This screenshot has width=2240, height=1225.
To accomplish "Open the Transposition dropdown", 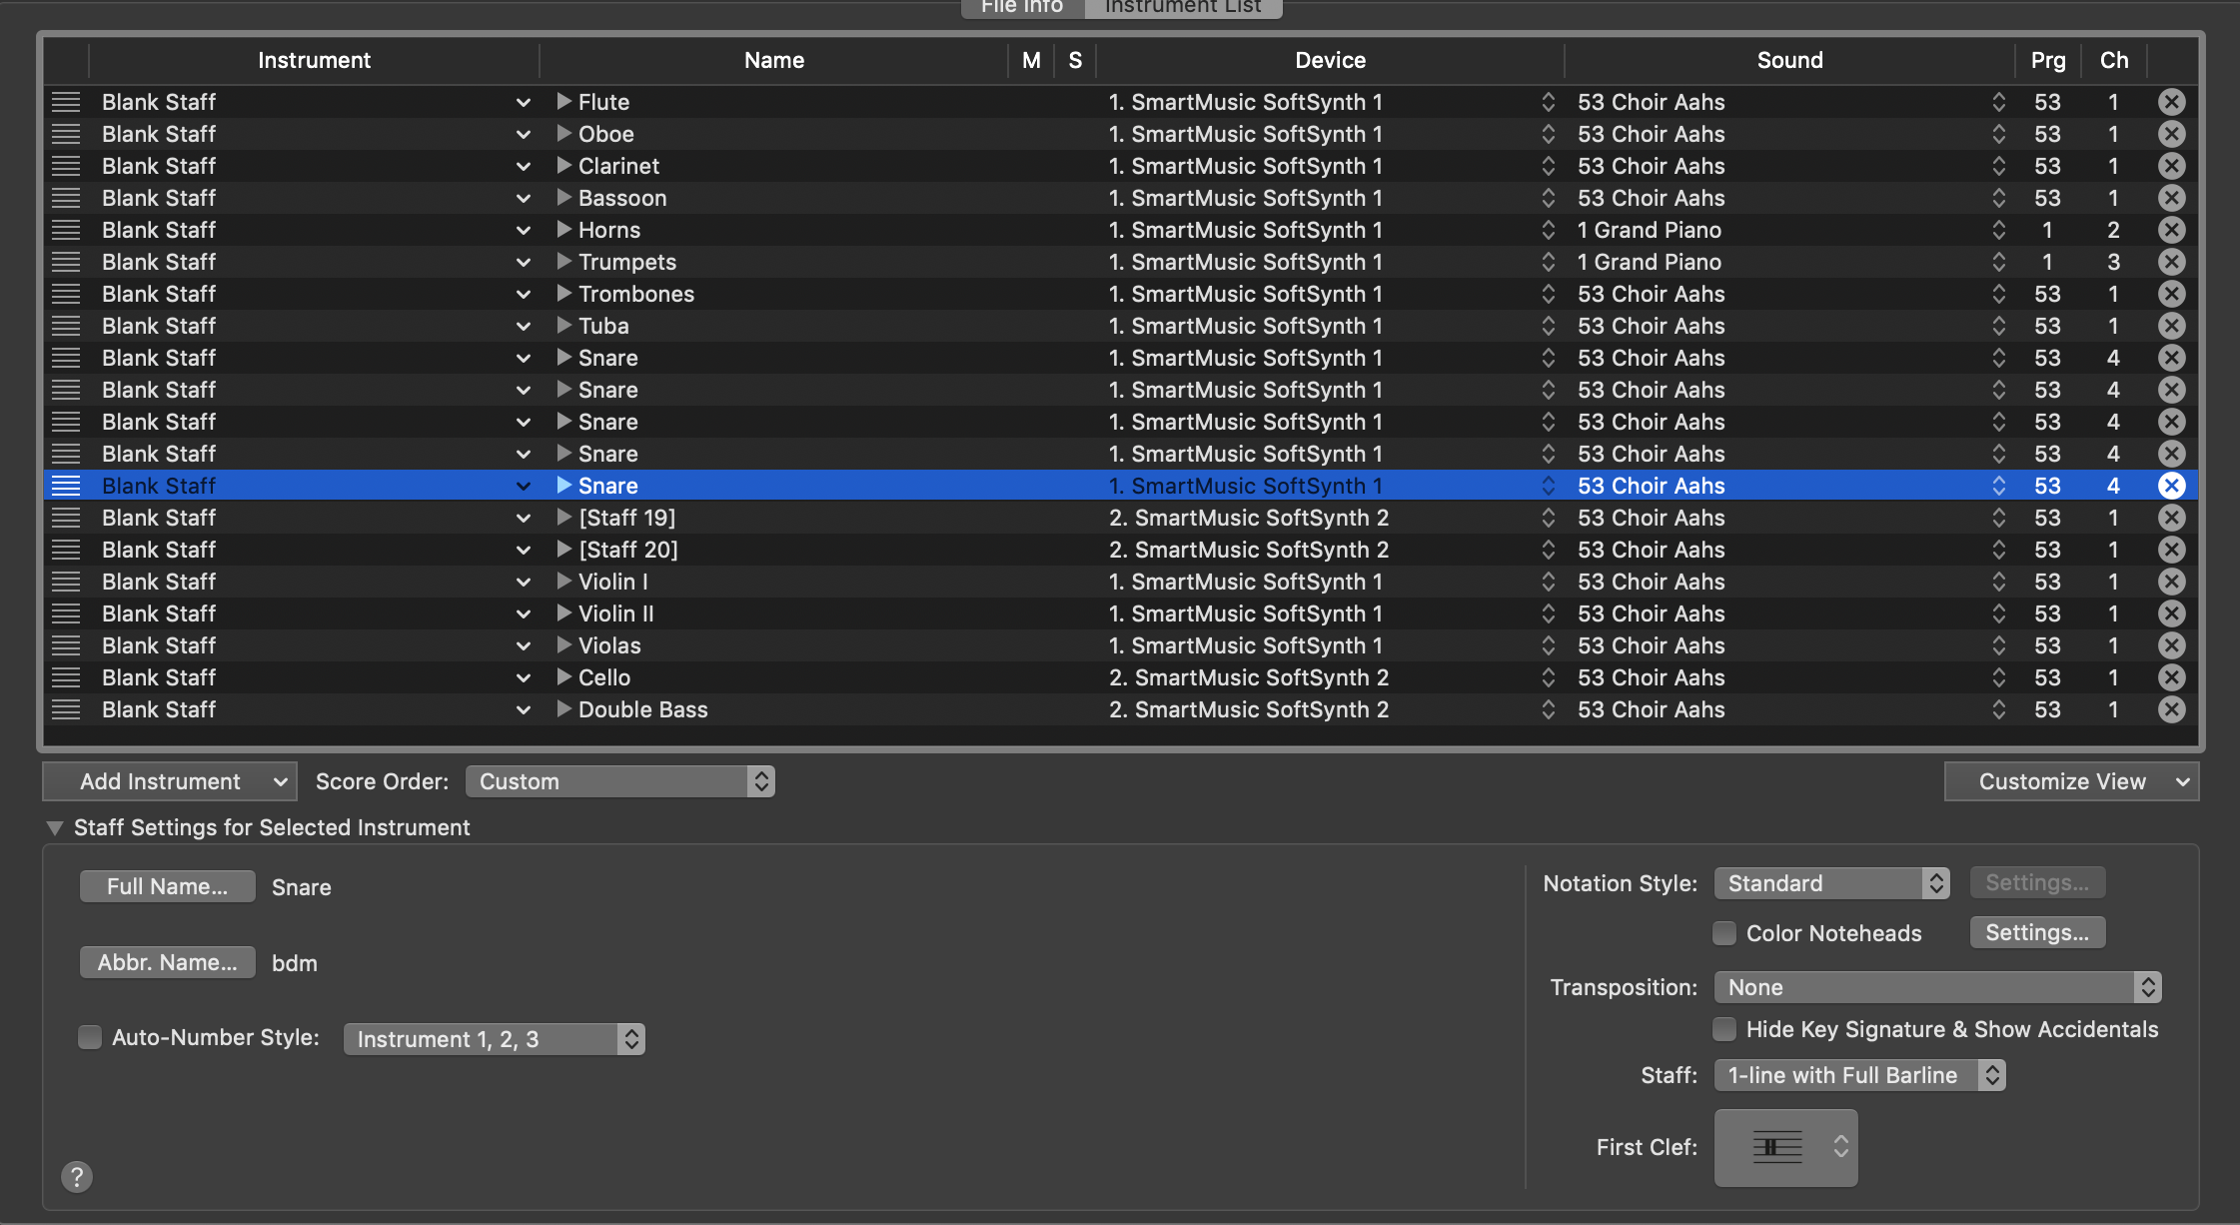I will click(1936, 987).
